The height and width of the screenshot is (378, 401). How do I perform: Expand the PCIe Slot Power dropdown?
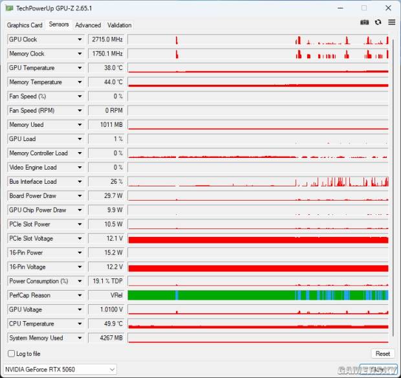80,224
